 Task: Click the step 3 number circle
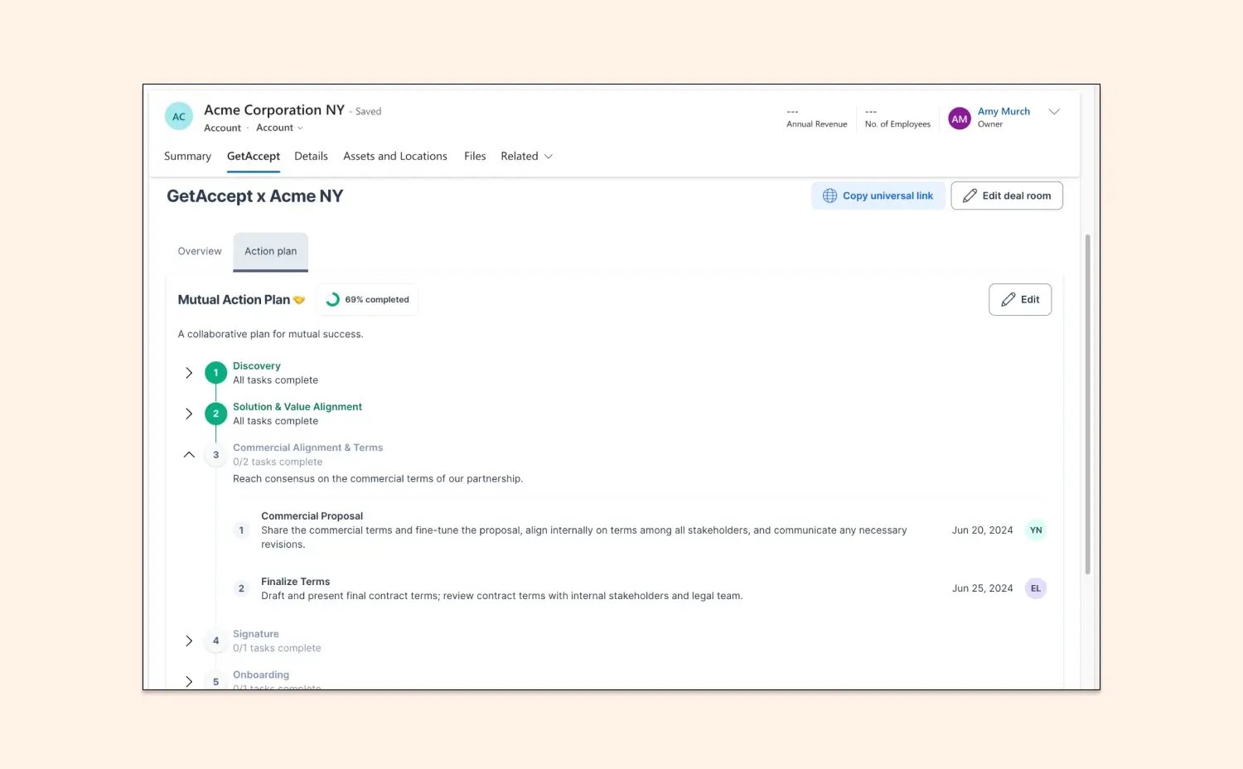pos(215,455)
